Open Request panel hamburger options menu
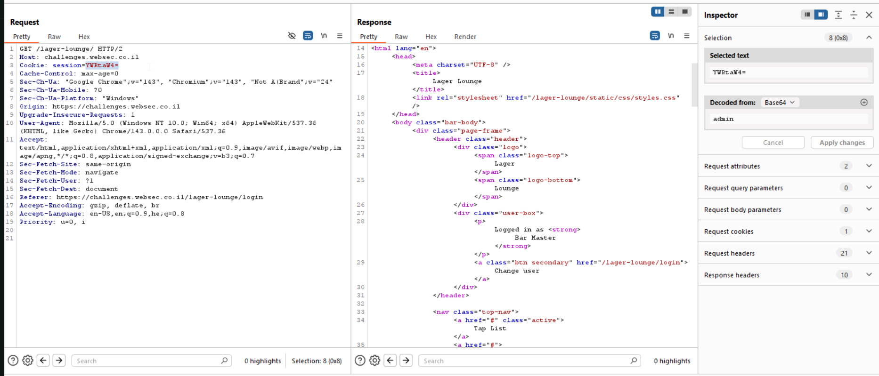 (x=340, y=36)
